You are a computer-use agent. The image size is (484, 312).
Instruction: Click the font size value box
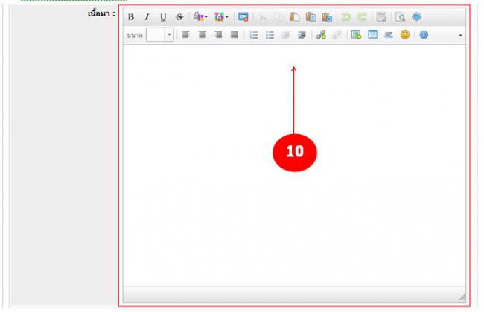(156, 34)
